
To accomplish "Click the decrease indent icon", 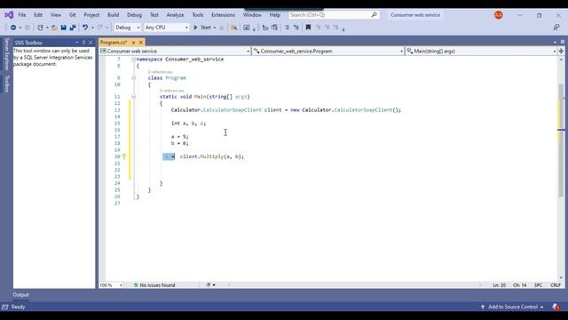I will click(287, 28).
